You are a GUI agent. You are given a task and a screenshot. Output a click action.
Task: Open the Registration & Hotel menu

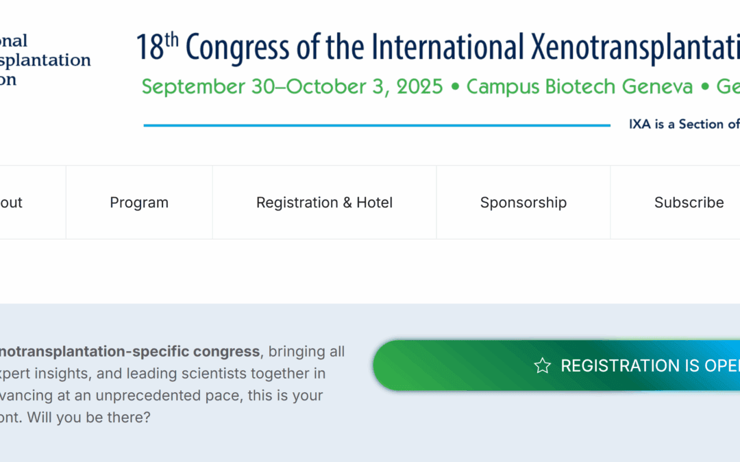pyautogui.click(x=324, y=202)
